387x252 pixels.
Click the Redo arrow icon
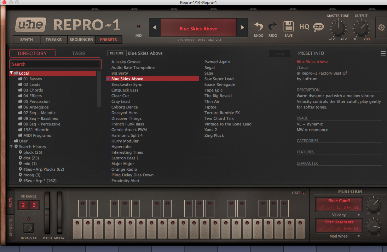coord(272,27)
